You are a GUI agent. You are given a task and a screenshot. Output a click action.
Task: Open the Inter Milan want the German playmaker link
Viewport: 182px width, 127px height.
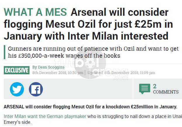[x=45, y=116]
